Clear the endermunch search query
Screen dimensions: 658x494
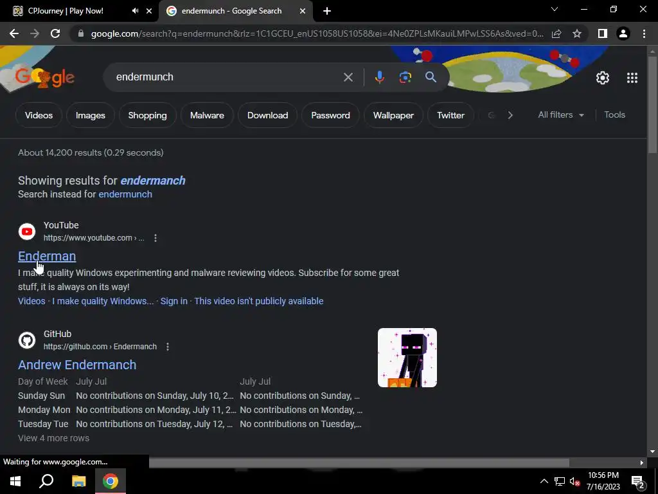click(x=348, y=77)
